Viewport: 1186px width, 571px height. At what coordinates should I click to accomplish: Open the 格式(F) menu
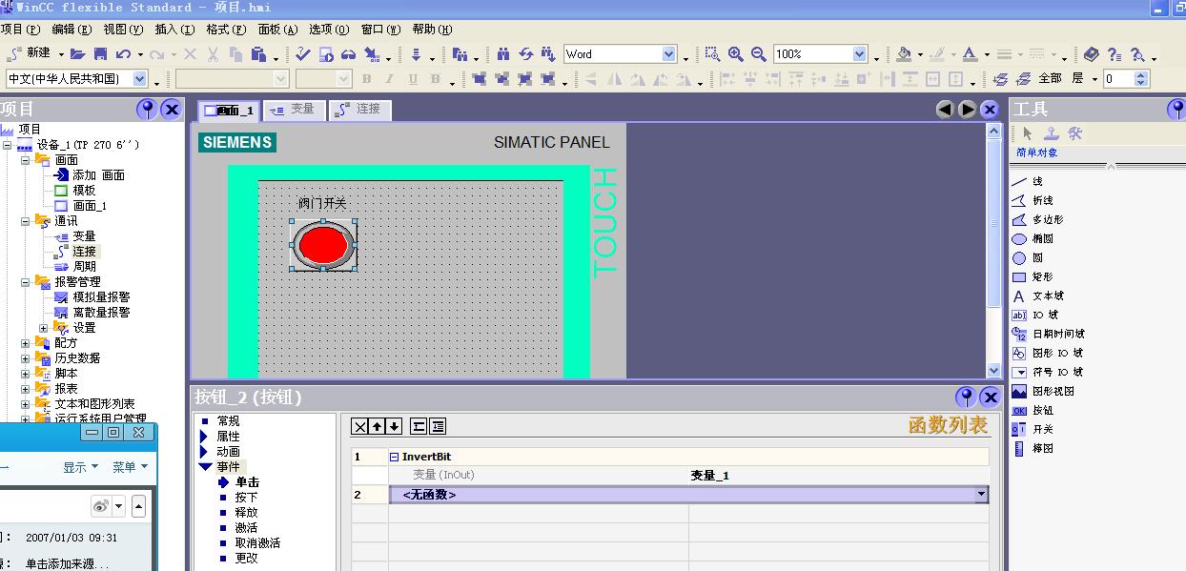[226, 30]
